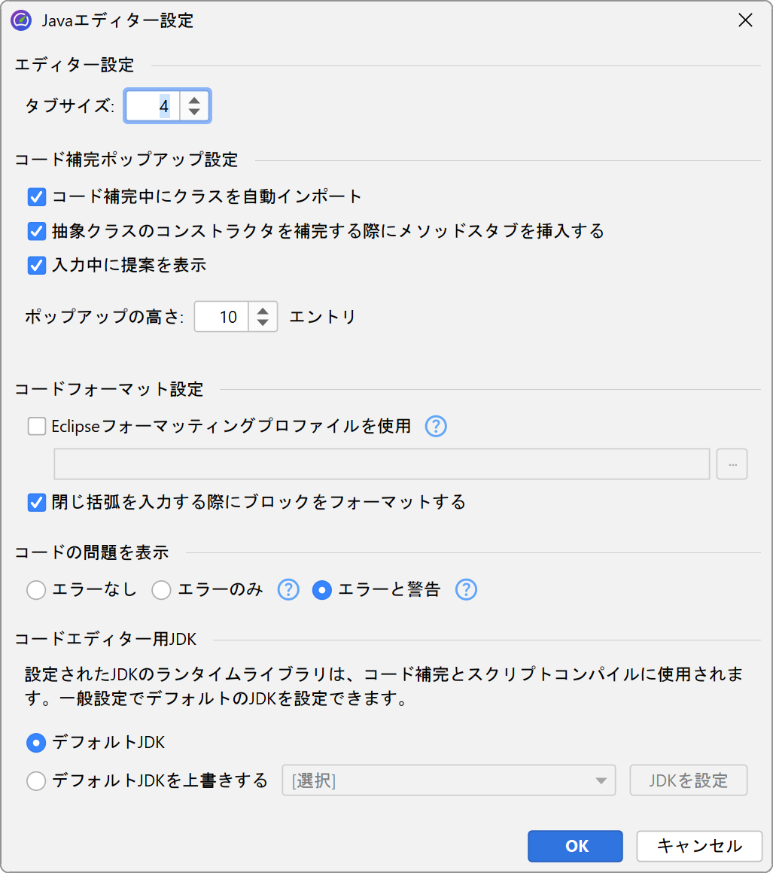Click the browse (...) button for Eclipse profile
This screenshot has height=873, width=773.
tap(732, 464)
